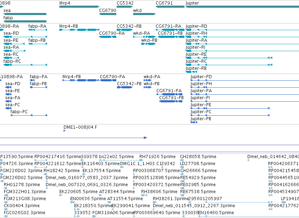Select protein sea-PD label

pyautogui.click(x=13, y=84)
